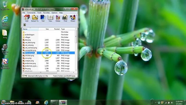Click the horizontal scrollbar right arrow
The width and height of the screenshot is (186, 105).
[x=74, y=72]
